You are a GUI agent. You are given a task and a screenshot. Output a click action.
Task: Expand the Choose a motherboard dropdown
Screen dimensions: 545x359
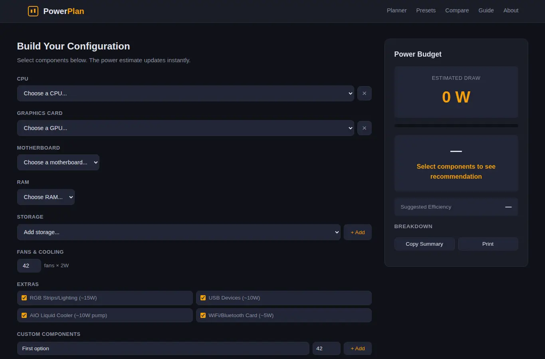pyautogui.click(x=58, y=162)
